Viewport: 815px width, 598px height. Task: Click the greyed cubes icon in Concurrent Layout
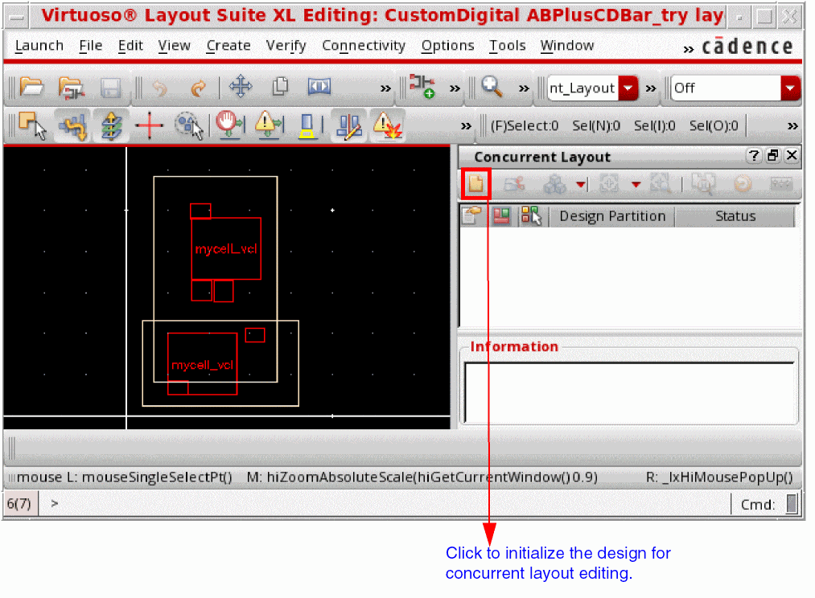[554, 184]
